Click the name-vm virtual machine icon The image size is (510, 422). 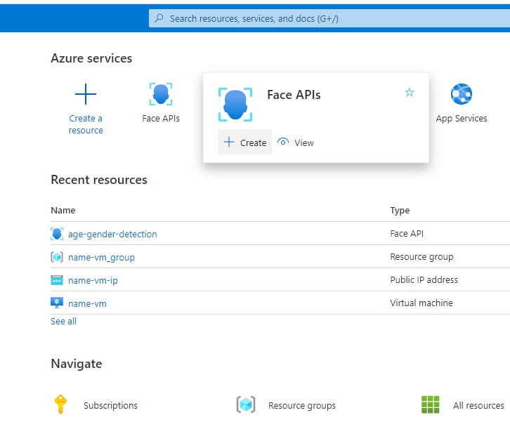click(x=57, y=303)
